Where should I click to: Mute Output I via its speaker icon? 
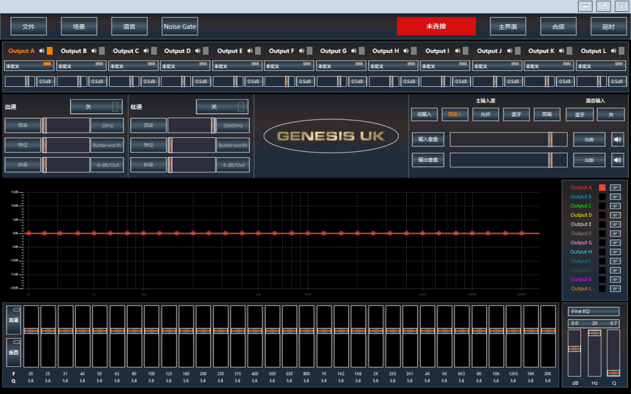458,50
